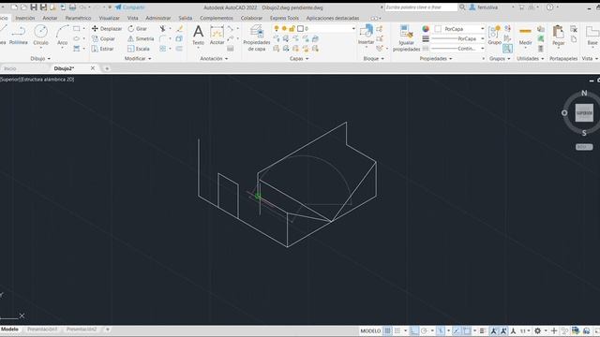This screenshot has width=600, height=337.
Task: Click the Grupo tool
Action: click(494, 36)
